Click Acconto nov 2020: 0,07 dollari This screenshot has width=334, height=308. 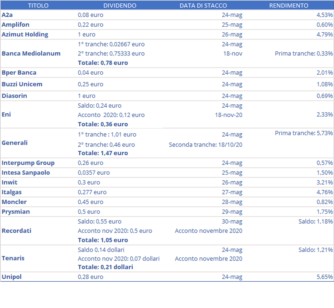(x=119, y=259)
